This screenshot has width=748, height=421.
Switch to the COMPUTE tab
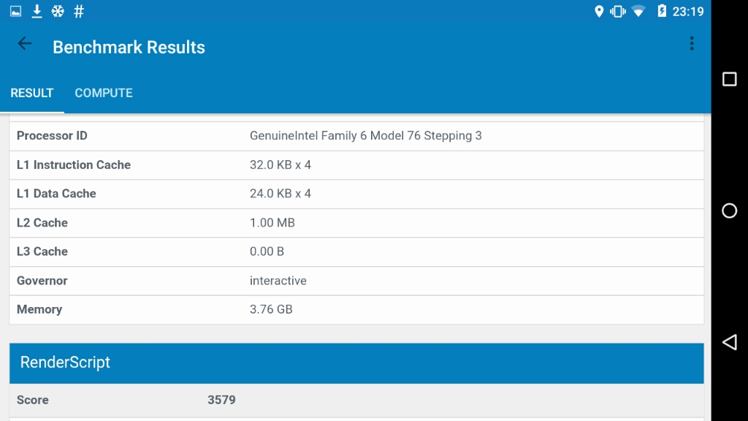click(x=104, y=93)
